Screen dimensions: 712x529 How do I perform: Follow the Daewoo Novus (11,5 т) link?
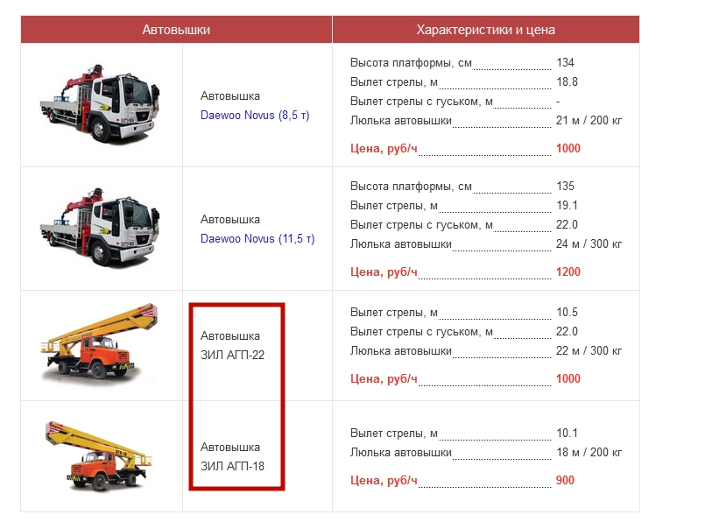257,239
